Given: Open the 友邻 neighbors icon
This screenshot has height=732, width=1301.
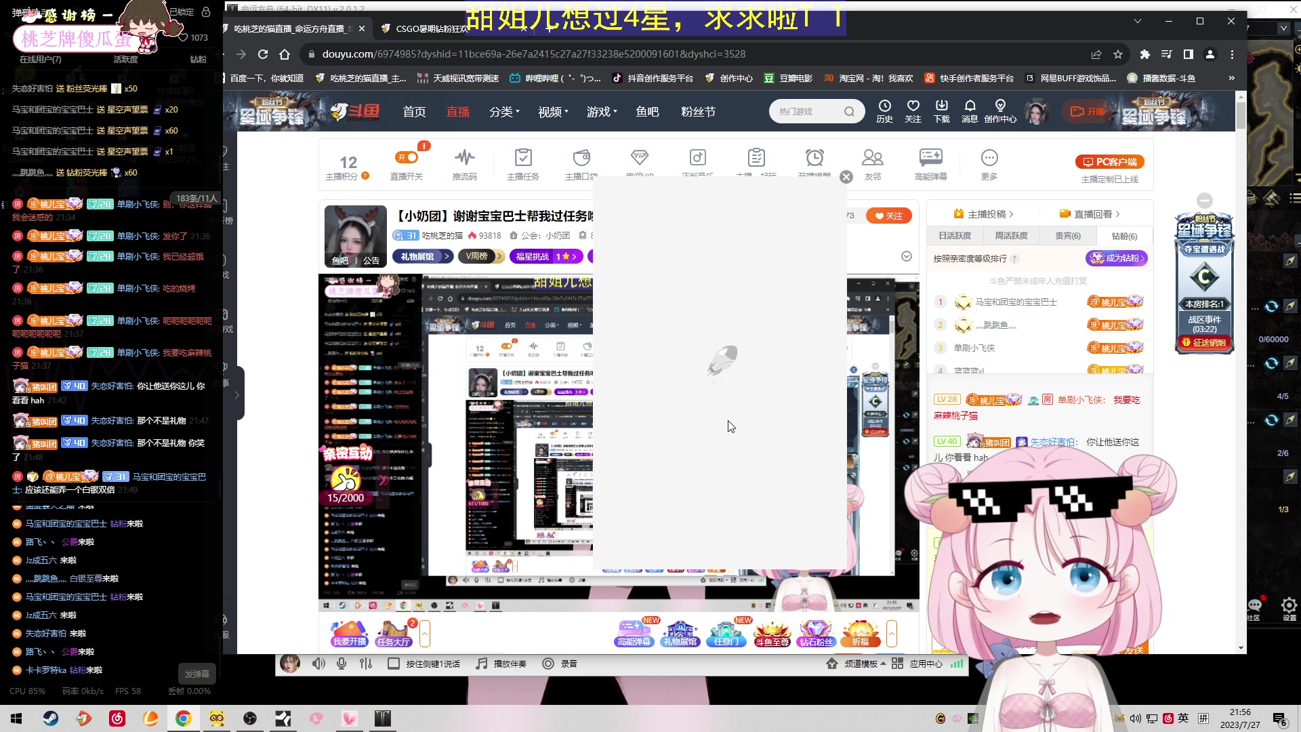Looking at the screenshot, I should click(872, 165).
